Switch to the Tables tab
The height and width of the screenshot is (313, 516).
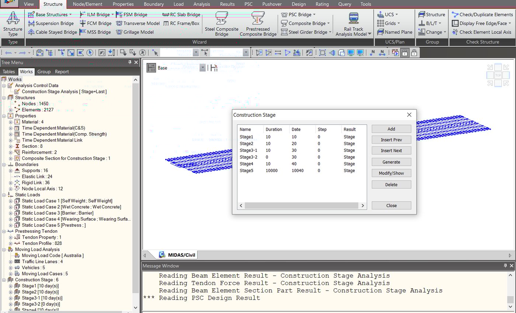coord(9,71)
